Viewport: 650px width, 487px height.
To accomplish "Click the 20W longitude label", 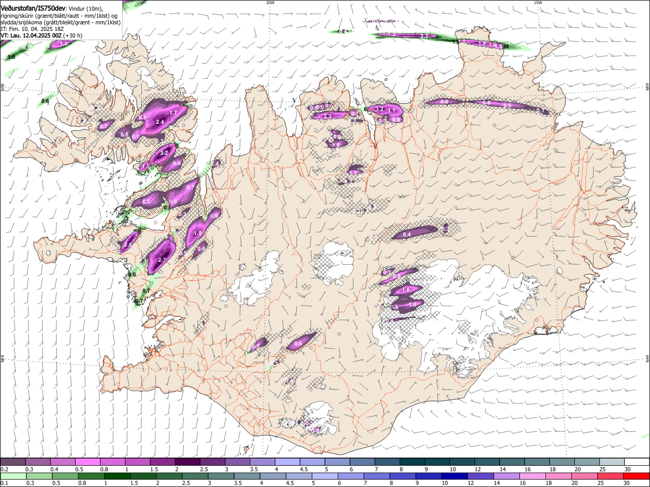I will [x=270, y=3].
